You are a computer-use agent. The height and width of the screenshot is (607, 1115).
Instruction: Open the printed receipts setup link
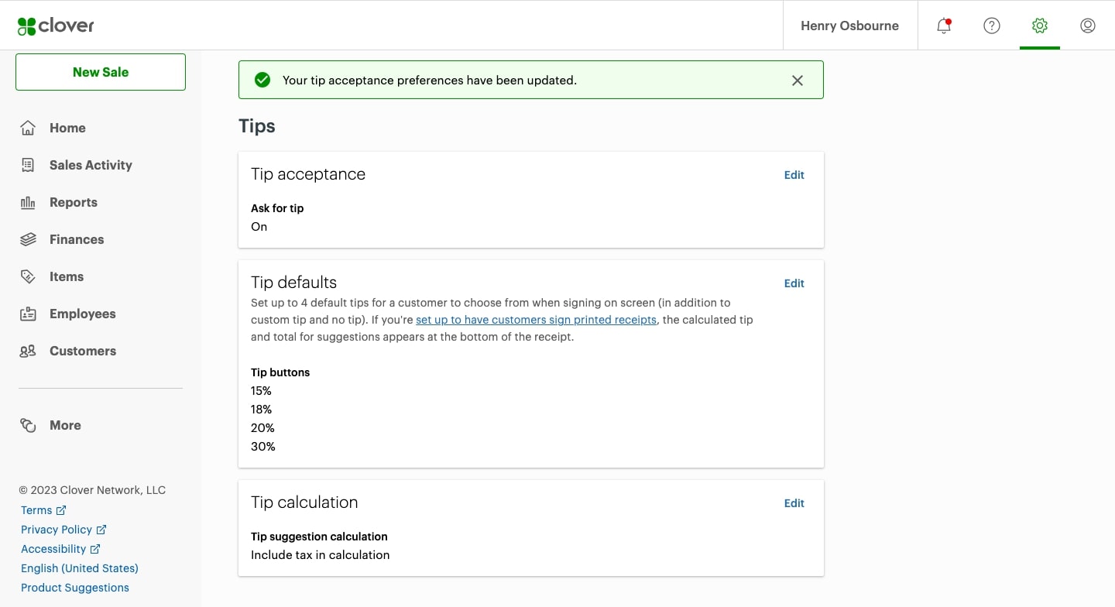(536, 320)
